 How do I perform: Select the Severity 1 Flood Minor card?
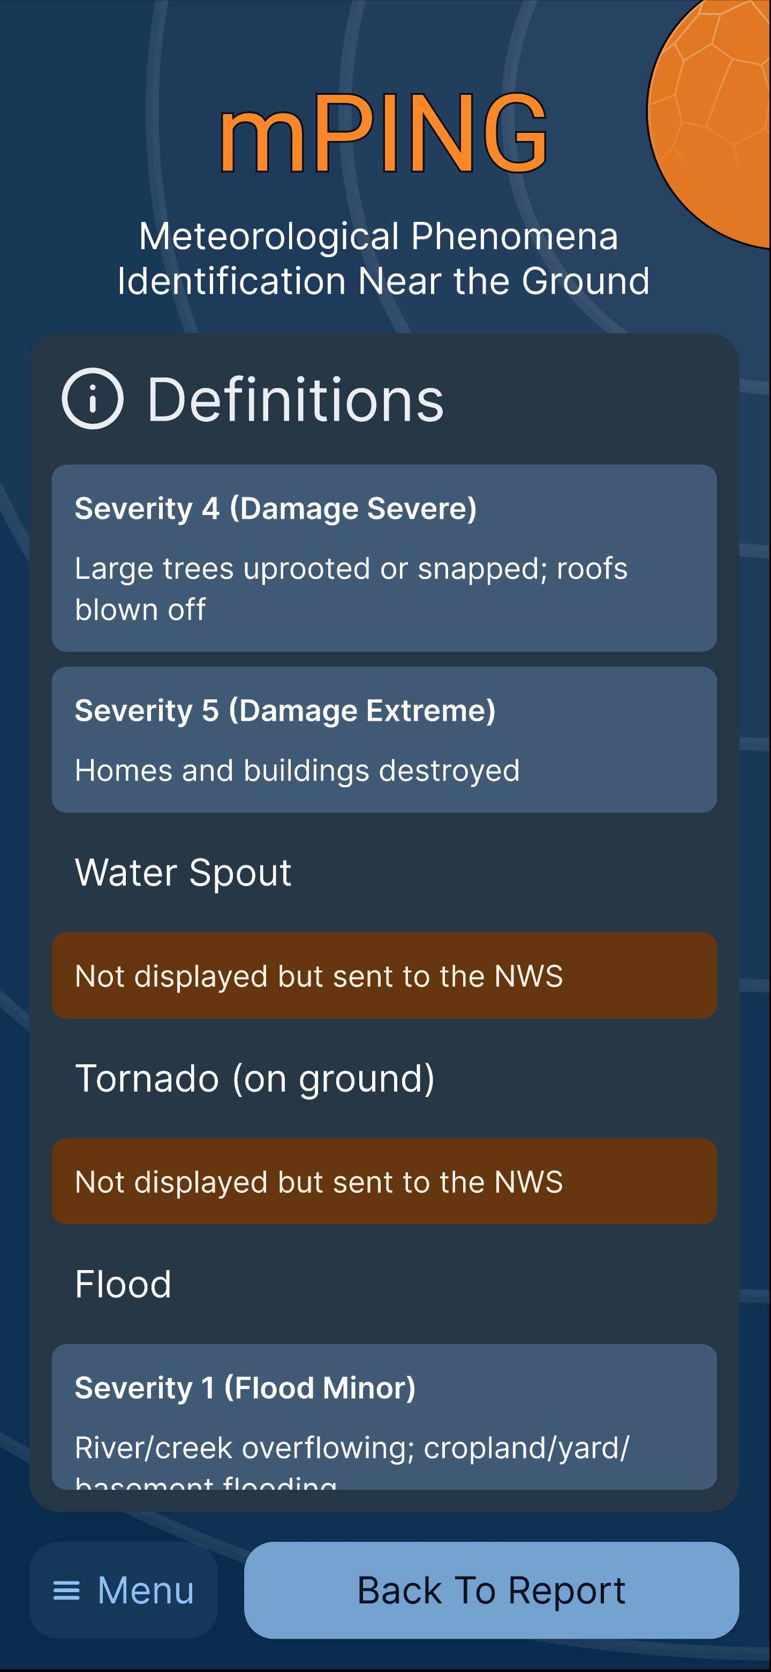point(384,1417)
